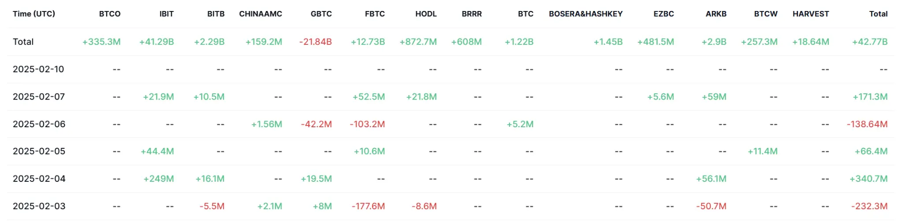This screenshot has height=221, width=903.
Task: Click the 2025-02-10 row date
Action: (38, 69)
